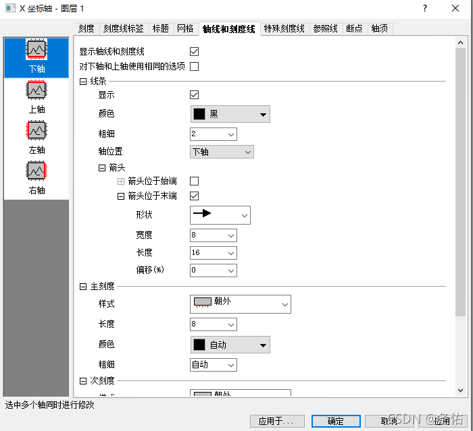Expand the 箭头位于始端 node
473x431 pixels.
(121, 181)
